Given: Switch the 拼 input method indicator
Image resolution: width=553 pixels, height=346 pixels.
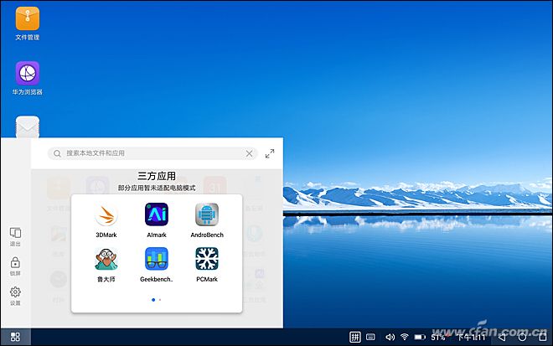Looking at the screenshot, I should click(354, 337).
